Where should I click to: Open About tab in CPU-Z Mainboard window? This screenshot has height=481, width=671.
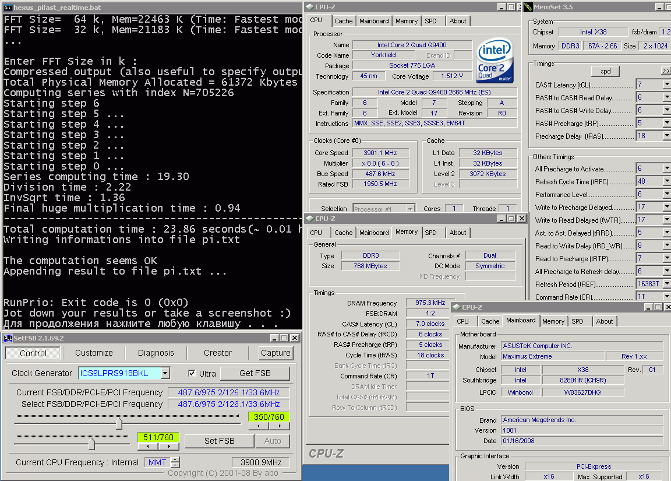604,321
